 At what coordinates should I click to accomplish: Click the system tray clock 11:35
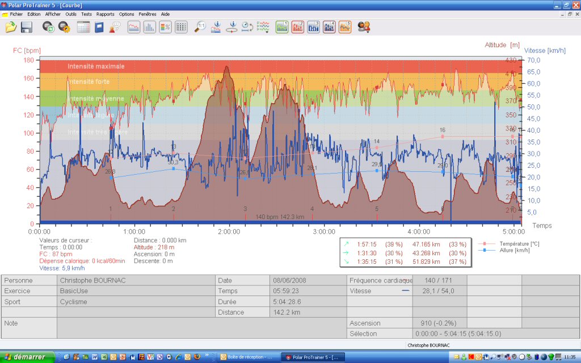pos(570,357)
